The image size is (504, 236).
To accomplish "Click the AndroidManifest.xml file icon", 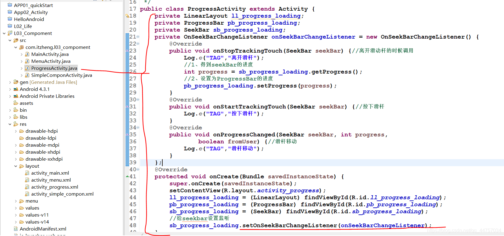I will [16, 229].
